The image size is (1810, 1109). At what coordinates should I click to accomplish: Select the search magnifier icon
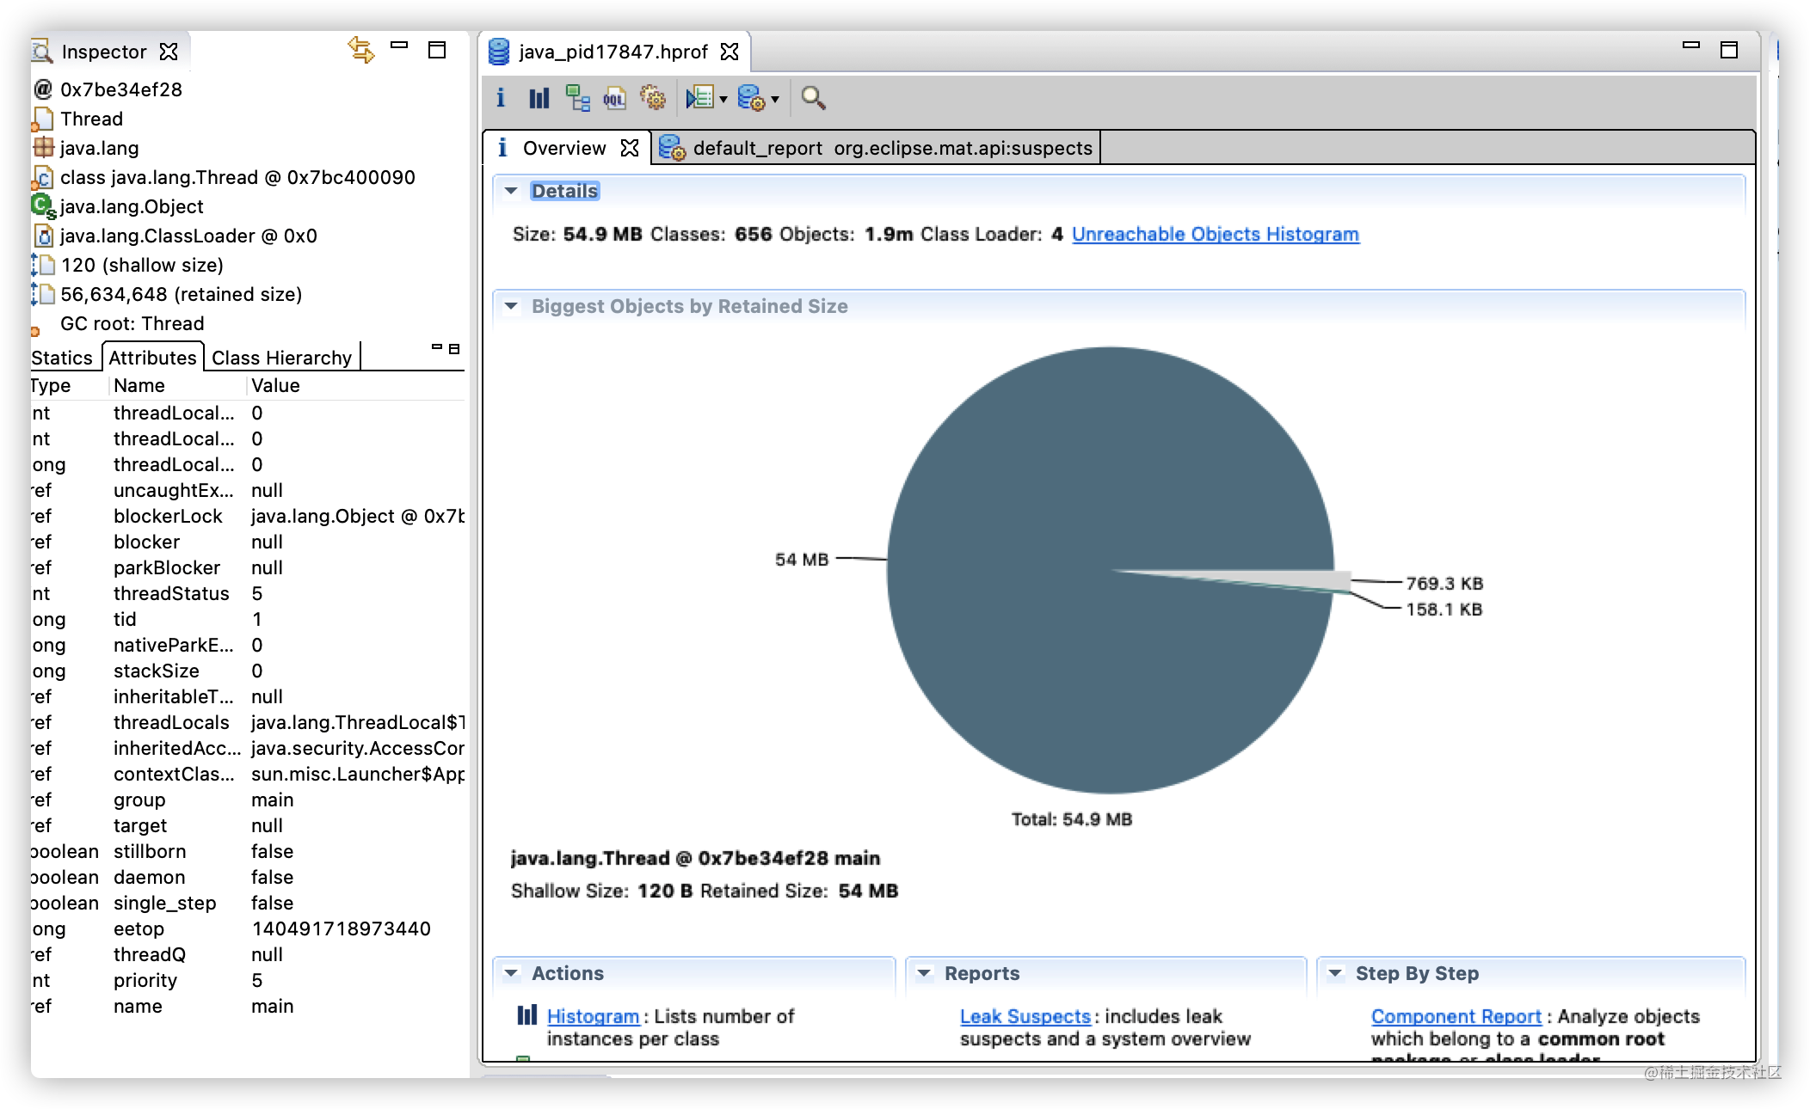[813, 101]
